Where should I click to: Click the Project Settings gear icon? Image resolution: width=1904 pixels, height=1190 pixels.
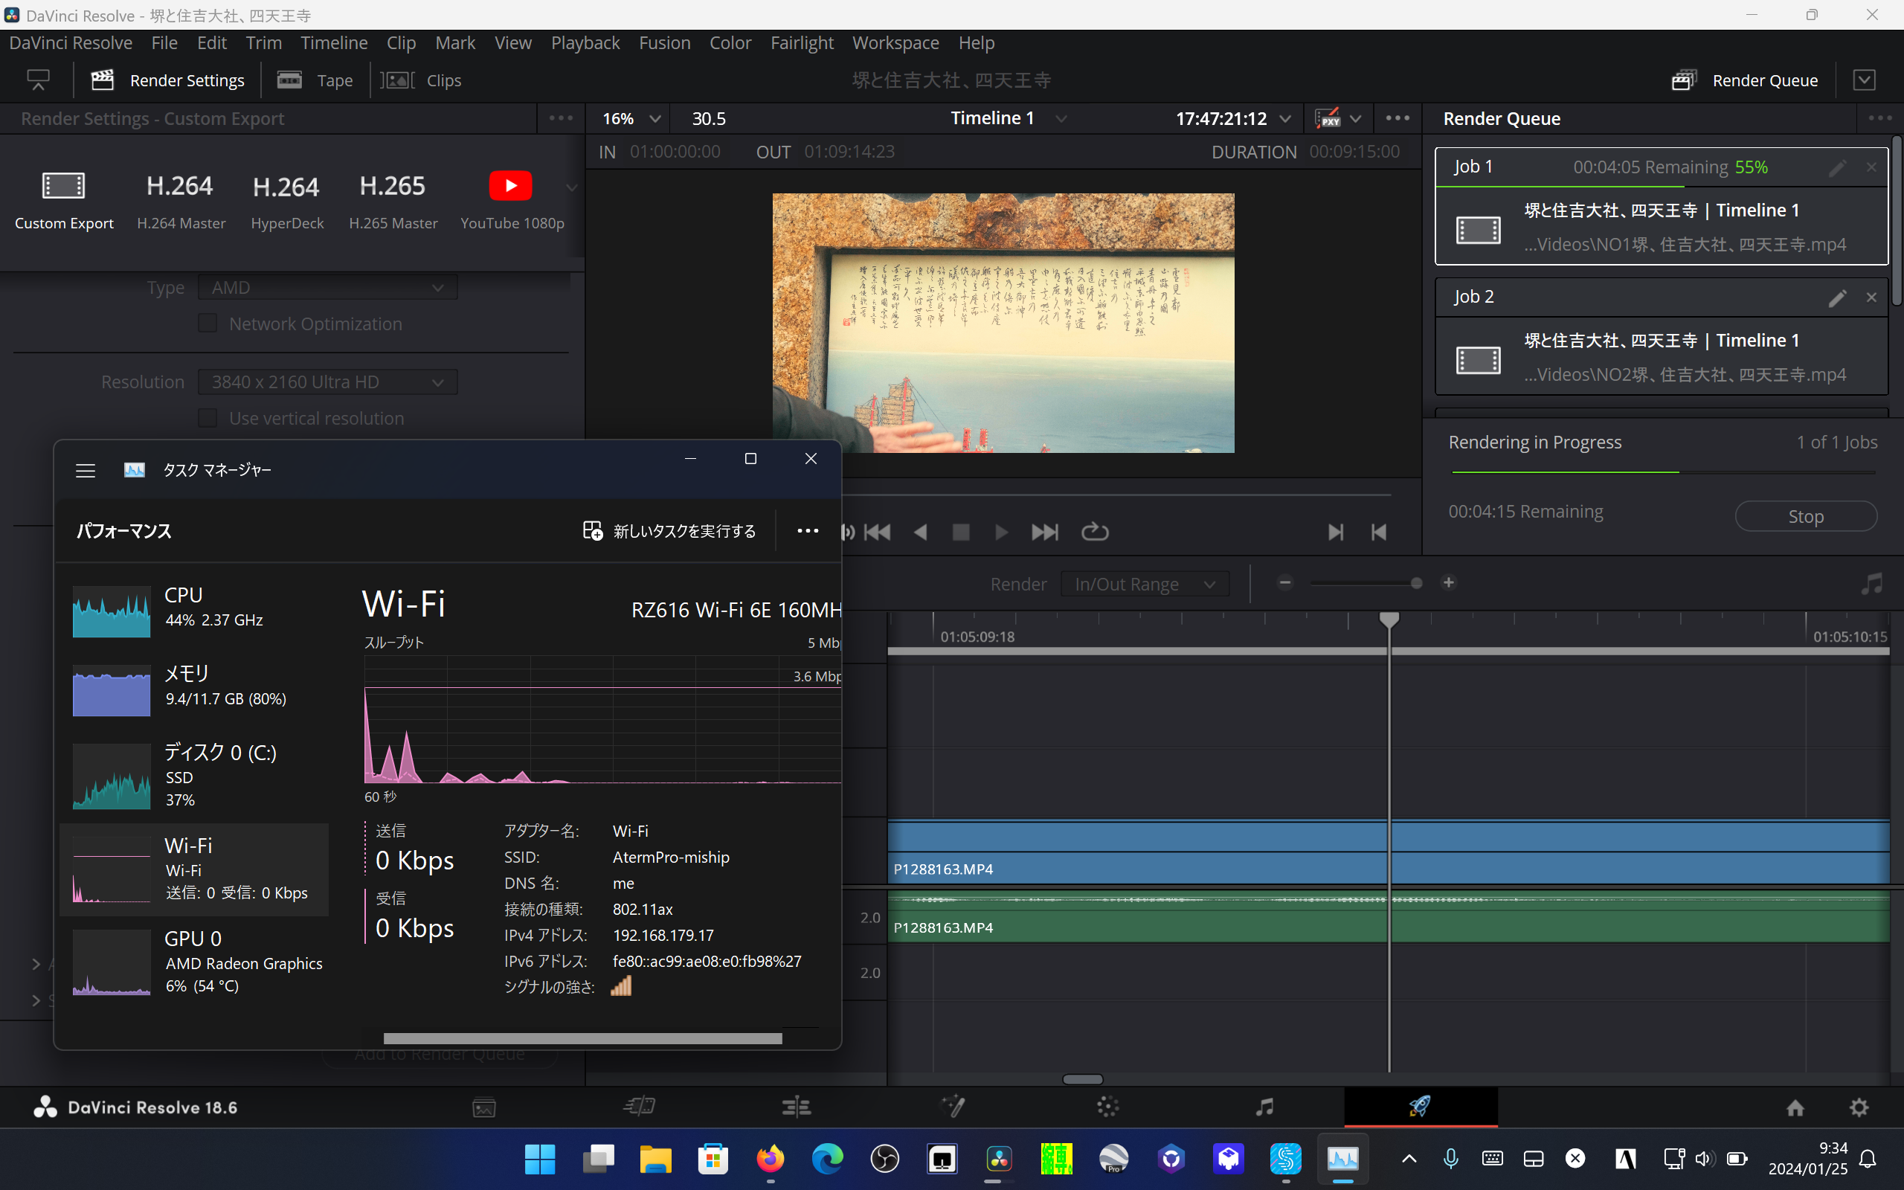[x=1859, y=1107]
